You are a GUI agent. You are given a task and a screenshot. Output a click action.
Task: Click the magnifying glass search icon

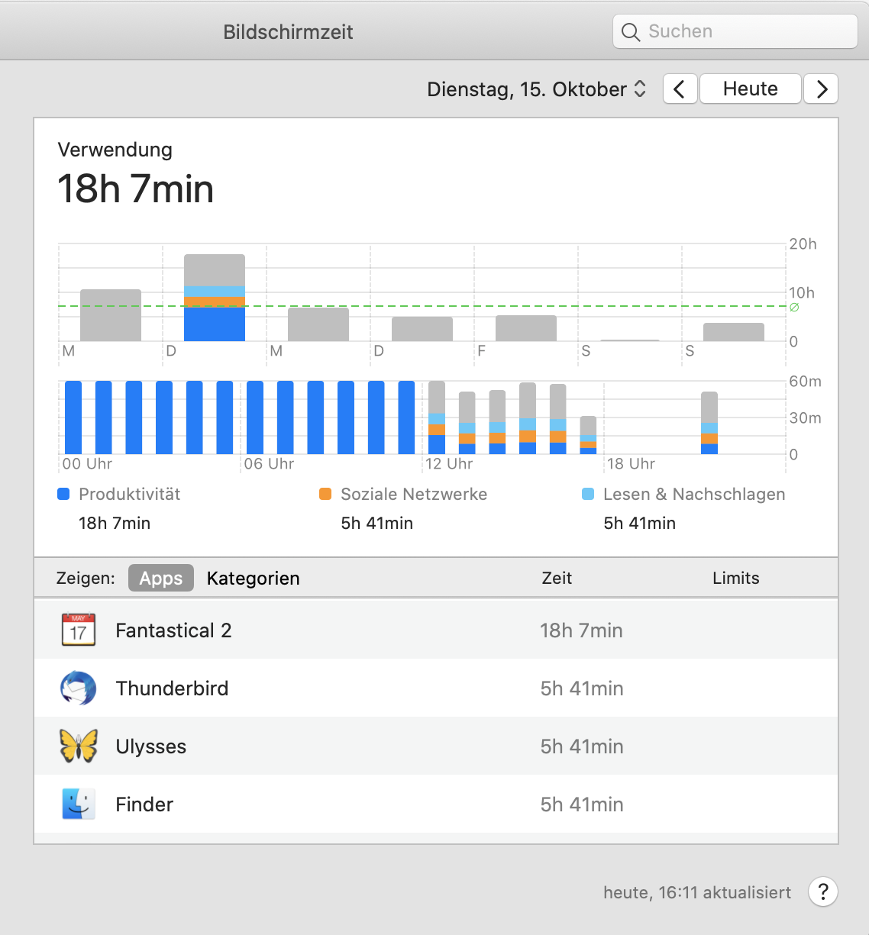pos(631,32)
